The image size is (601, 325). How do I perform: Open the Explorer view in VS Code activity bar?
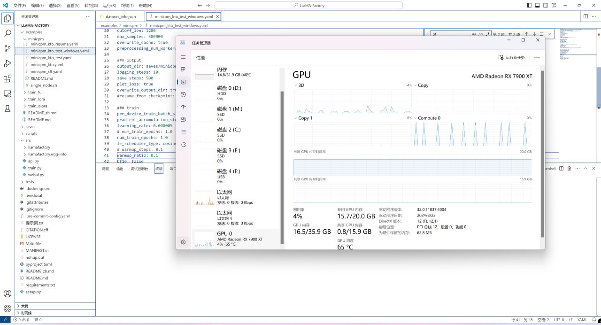(8, 19)
